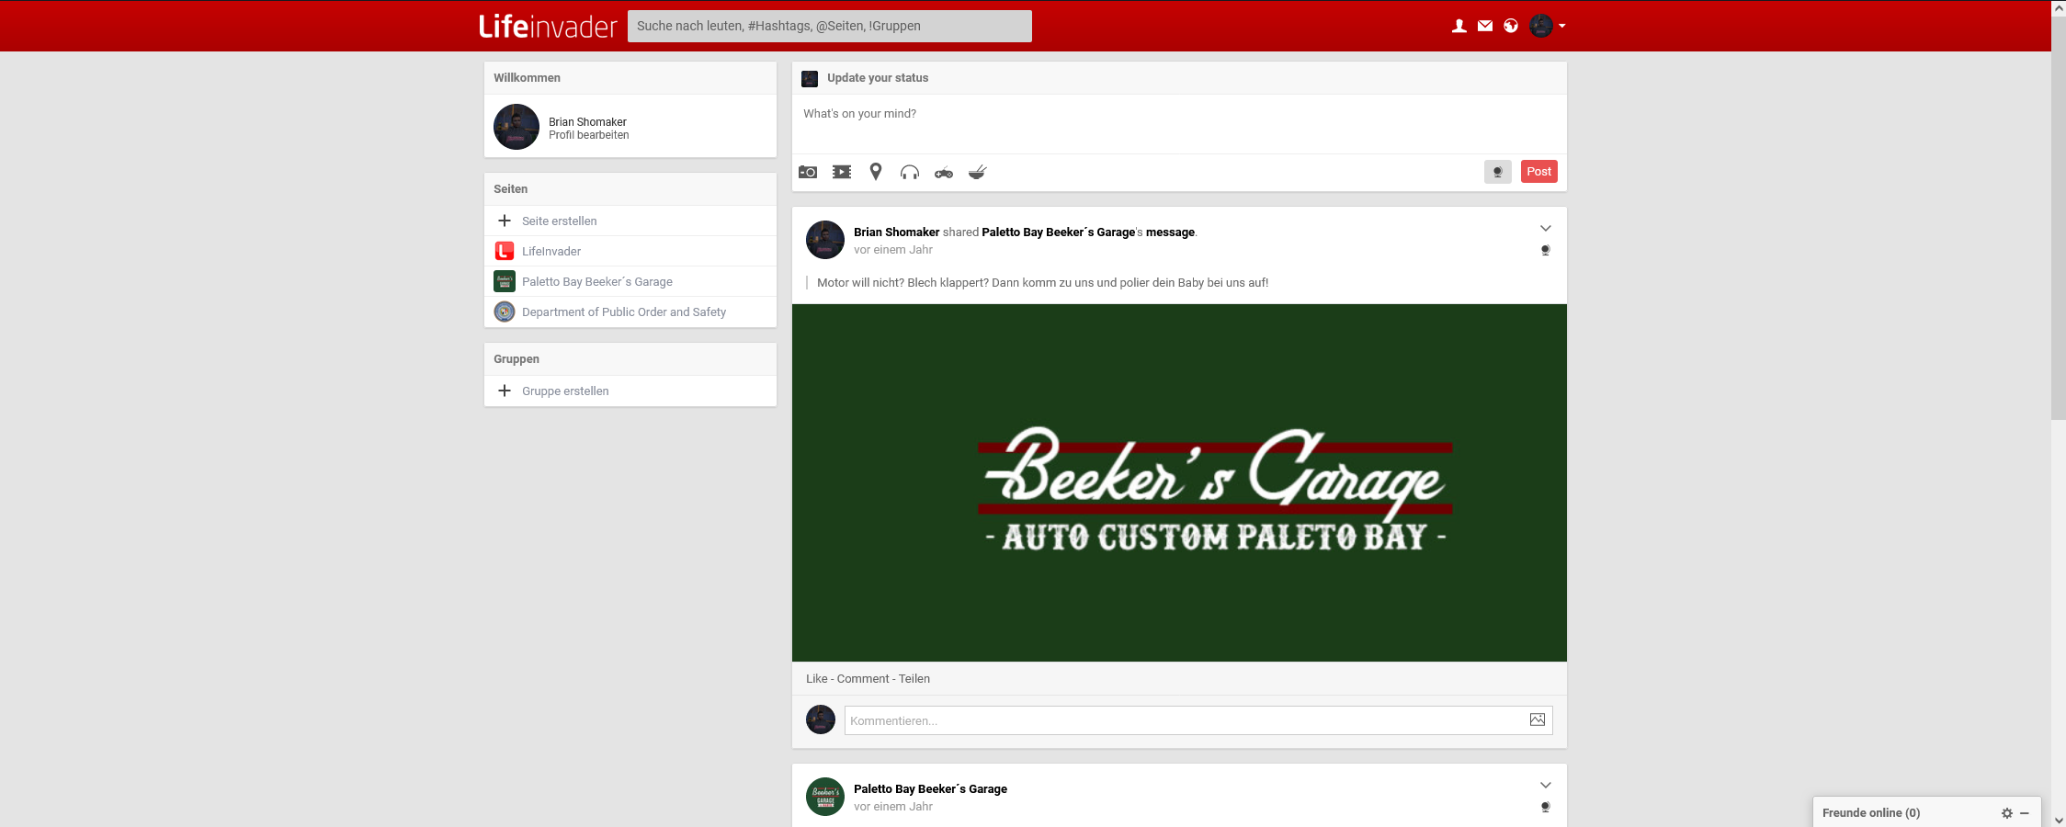Image resolution: width=2066 pixels, height=827 pixels.
Task: Click the game controller icon
Action: click(944, 172)
